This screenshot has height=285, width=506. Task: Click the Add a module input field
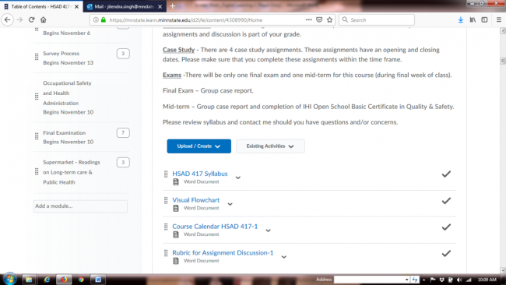[x=80, y=206]
